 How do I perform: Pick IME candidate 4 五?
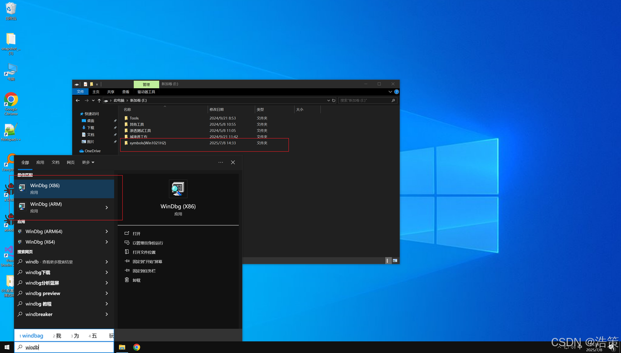point(93,336)
